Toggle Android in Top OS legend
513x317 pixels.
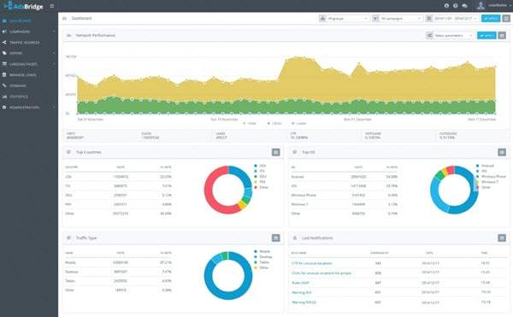[485, 166]
